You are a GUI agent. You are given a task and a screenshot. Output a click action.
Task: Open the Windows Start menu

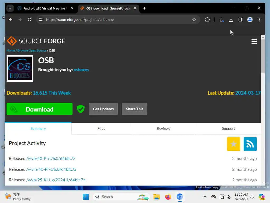point(86,197)
